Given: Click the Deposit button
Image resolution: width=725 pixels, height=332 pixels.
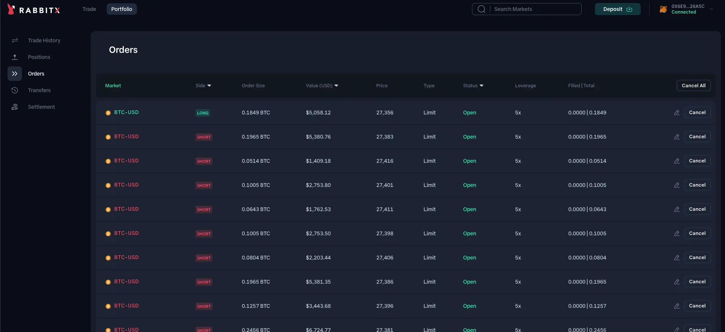Looking at the screenshot, I should [617, 9].
